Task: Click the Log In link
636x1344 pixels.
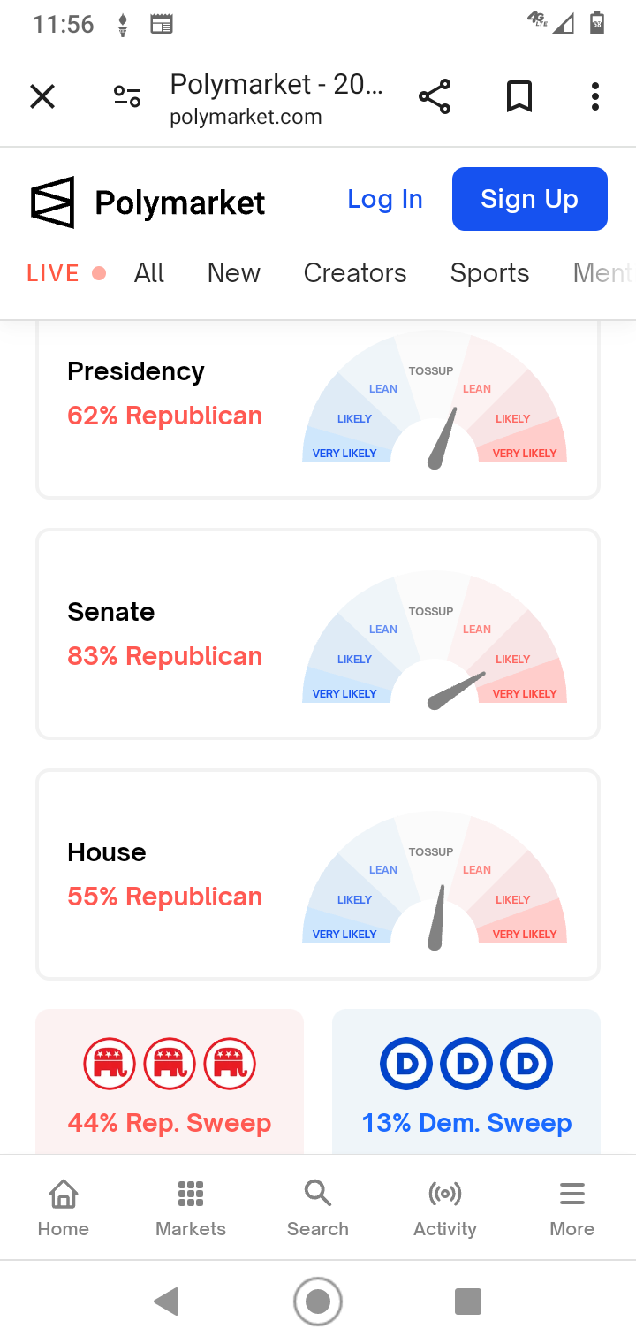Action: [385, 200]
